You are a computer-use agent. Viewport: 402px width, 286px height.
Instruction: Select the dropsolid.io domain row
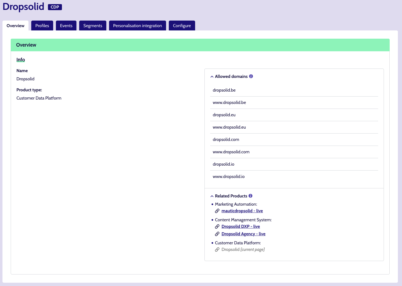(x=294, y=164)
